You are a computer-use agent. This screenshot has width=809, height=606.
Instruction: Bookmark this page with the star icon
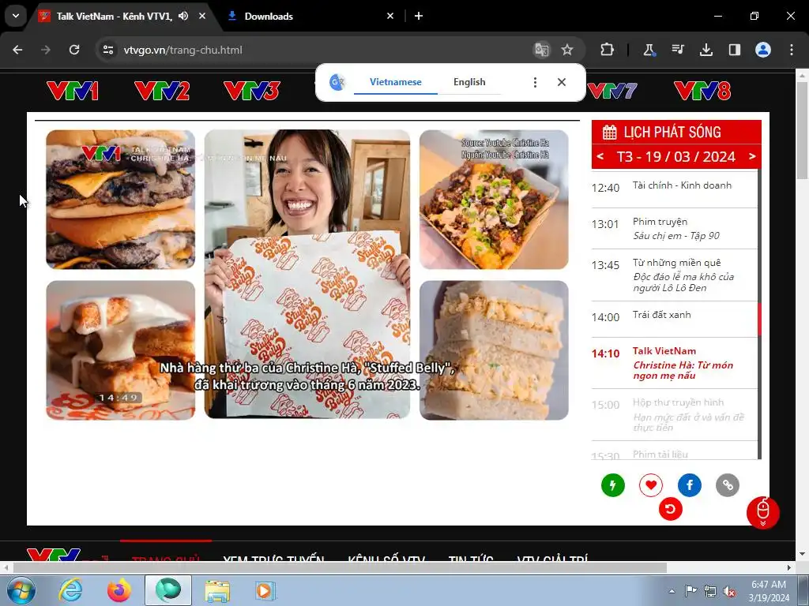567,50
